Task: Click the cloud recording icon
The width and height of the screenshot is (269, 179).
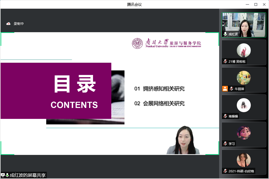Action: point(8,24)
